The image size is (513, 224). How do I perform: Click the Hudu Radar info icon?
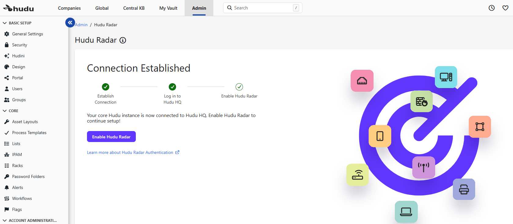coord(123,40)
